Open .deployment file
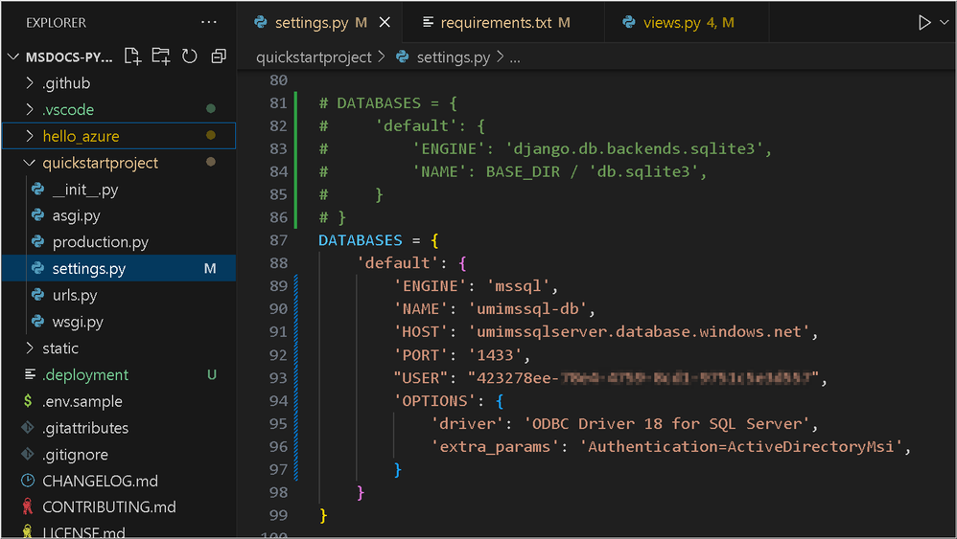 click(x=118, y=374)
